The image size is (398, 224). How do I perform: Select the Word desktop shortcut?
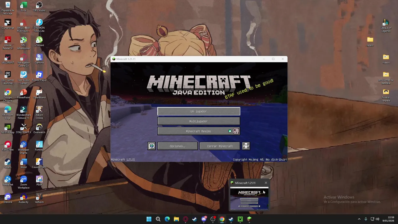click(23, 164)
